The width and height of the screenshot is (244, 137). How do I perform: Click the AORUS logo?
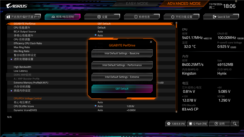17,6
